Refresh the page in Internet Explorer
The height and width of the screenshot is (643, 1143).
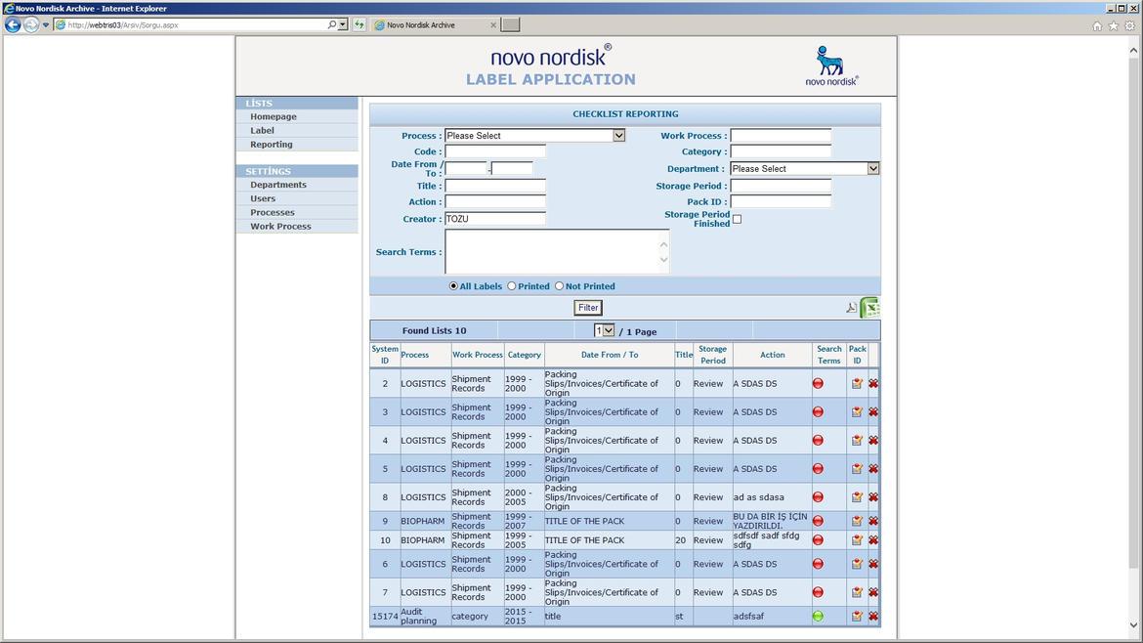click(360, 24)
